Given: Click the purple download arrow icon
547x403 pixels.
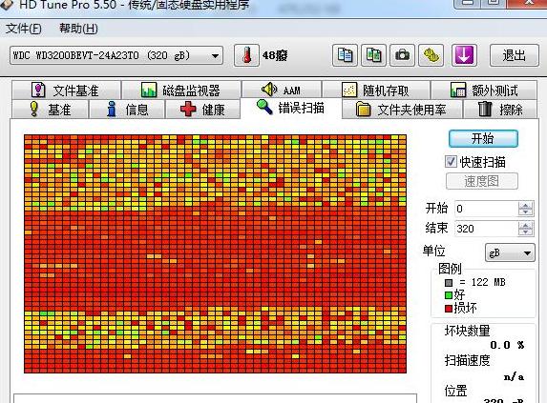Looking at the screenshot, I should point(464,55).
